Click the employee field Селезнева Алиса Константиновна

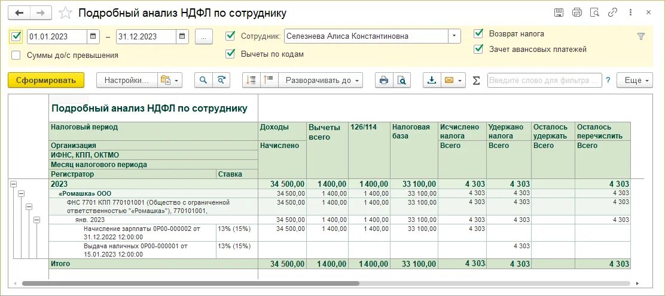[x=366, y=36]
